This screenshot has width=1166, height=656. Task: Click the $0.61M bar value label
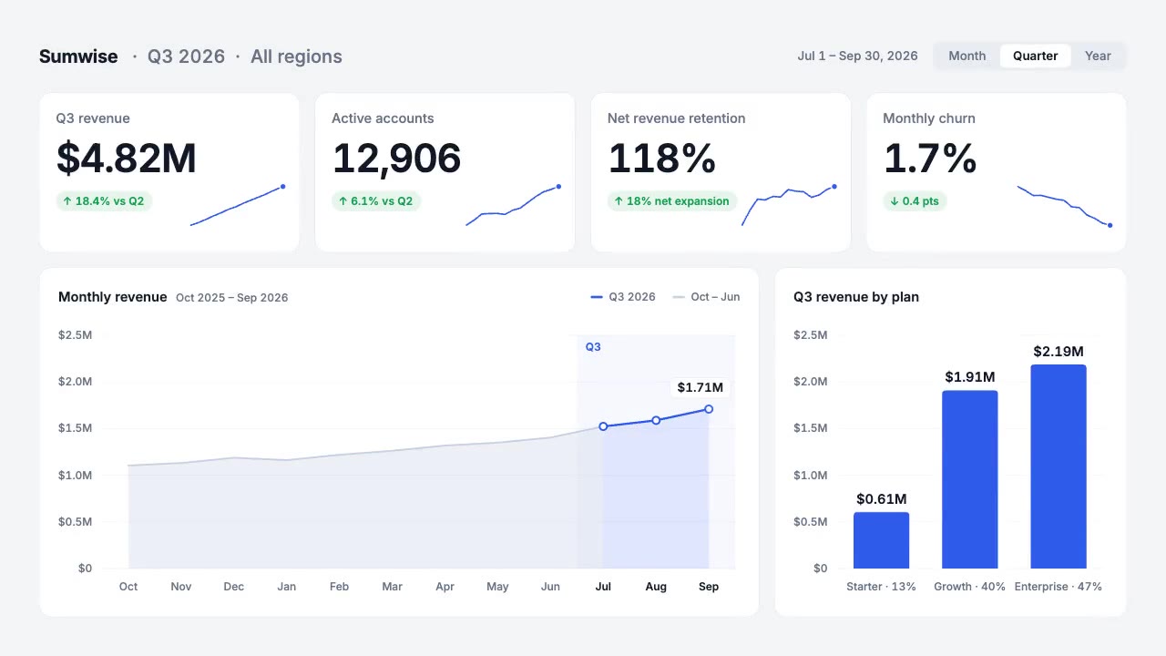[881, 499]
